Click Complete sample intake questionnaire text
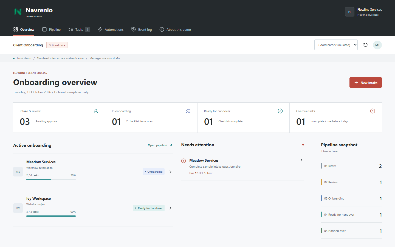The width and height of the screenshot is (395, 247). [215, 167]
